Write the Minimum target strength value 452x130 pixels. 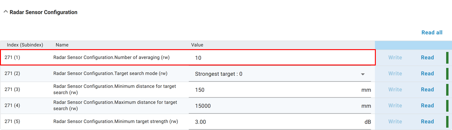pos(395,122)
